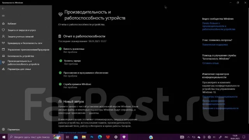Click the Отчет о работоспособности heading icon
Viewport: 249px width, 140px height.
pos(60,36)
